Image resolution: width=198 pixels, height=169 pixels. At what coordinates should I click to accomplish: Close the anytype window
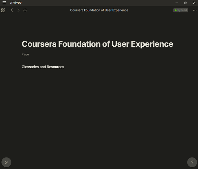coord(194,3)
